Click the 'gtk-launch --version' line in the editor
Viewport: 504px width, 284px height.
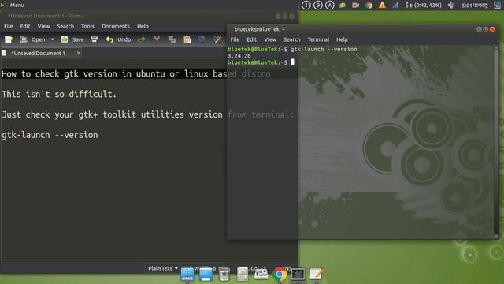pos(50,135)
